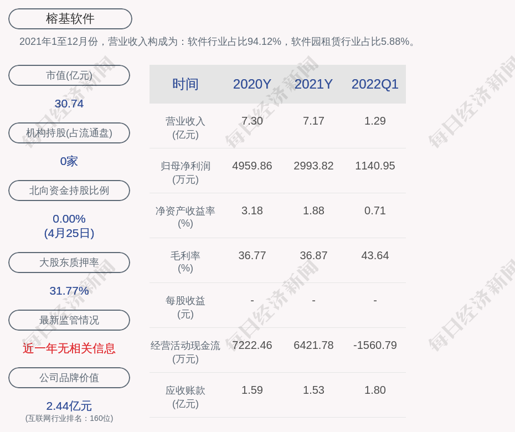
Task: Click the 经营活动现金流(万元) row label
Action: [186, 352]
